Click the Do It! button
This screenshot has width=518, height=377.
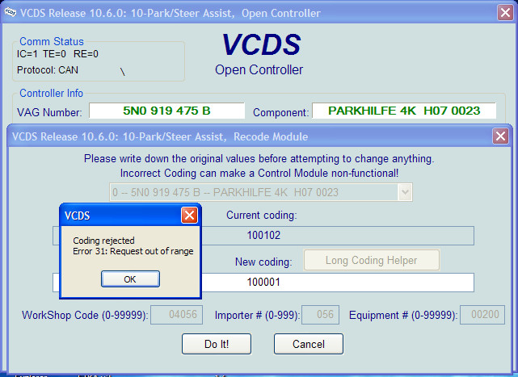pos(217,344)
